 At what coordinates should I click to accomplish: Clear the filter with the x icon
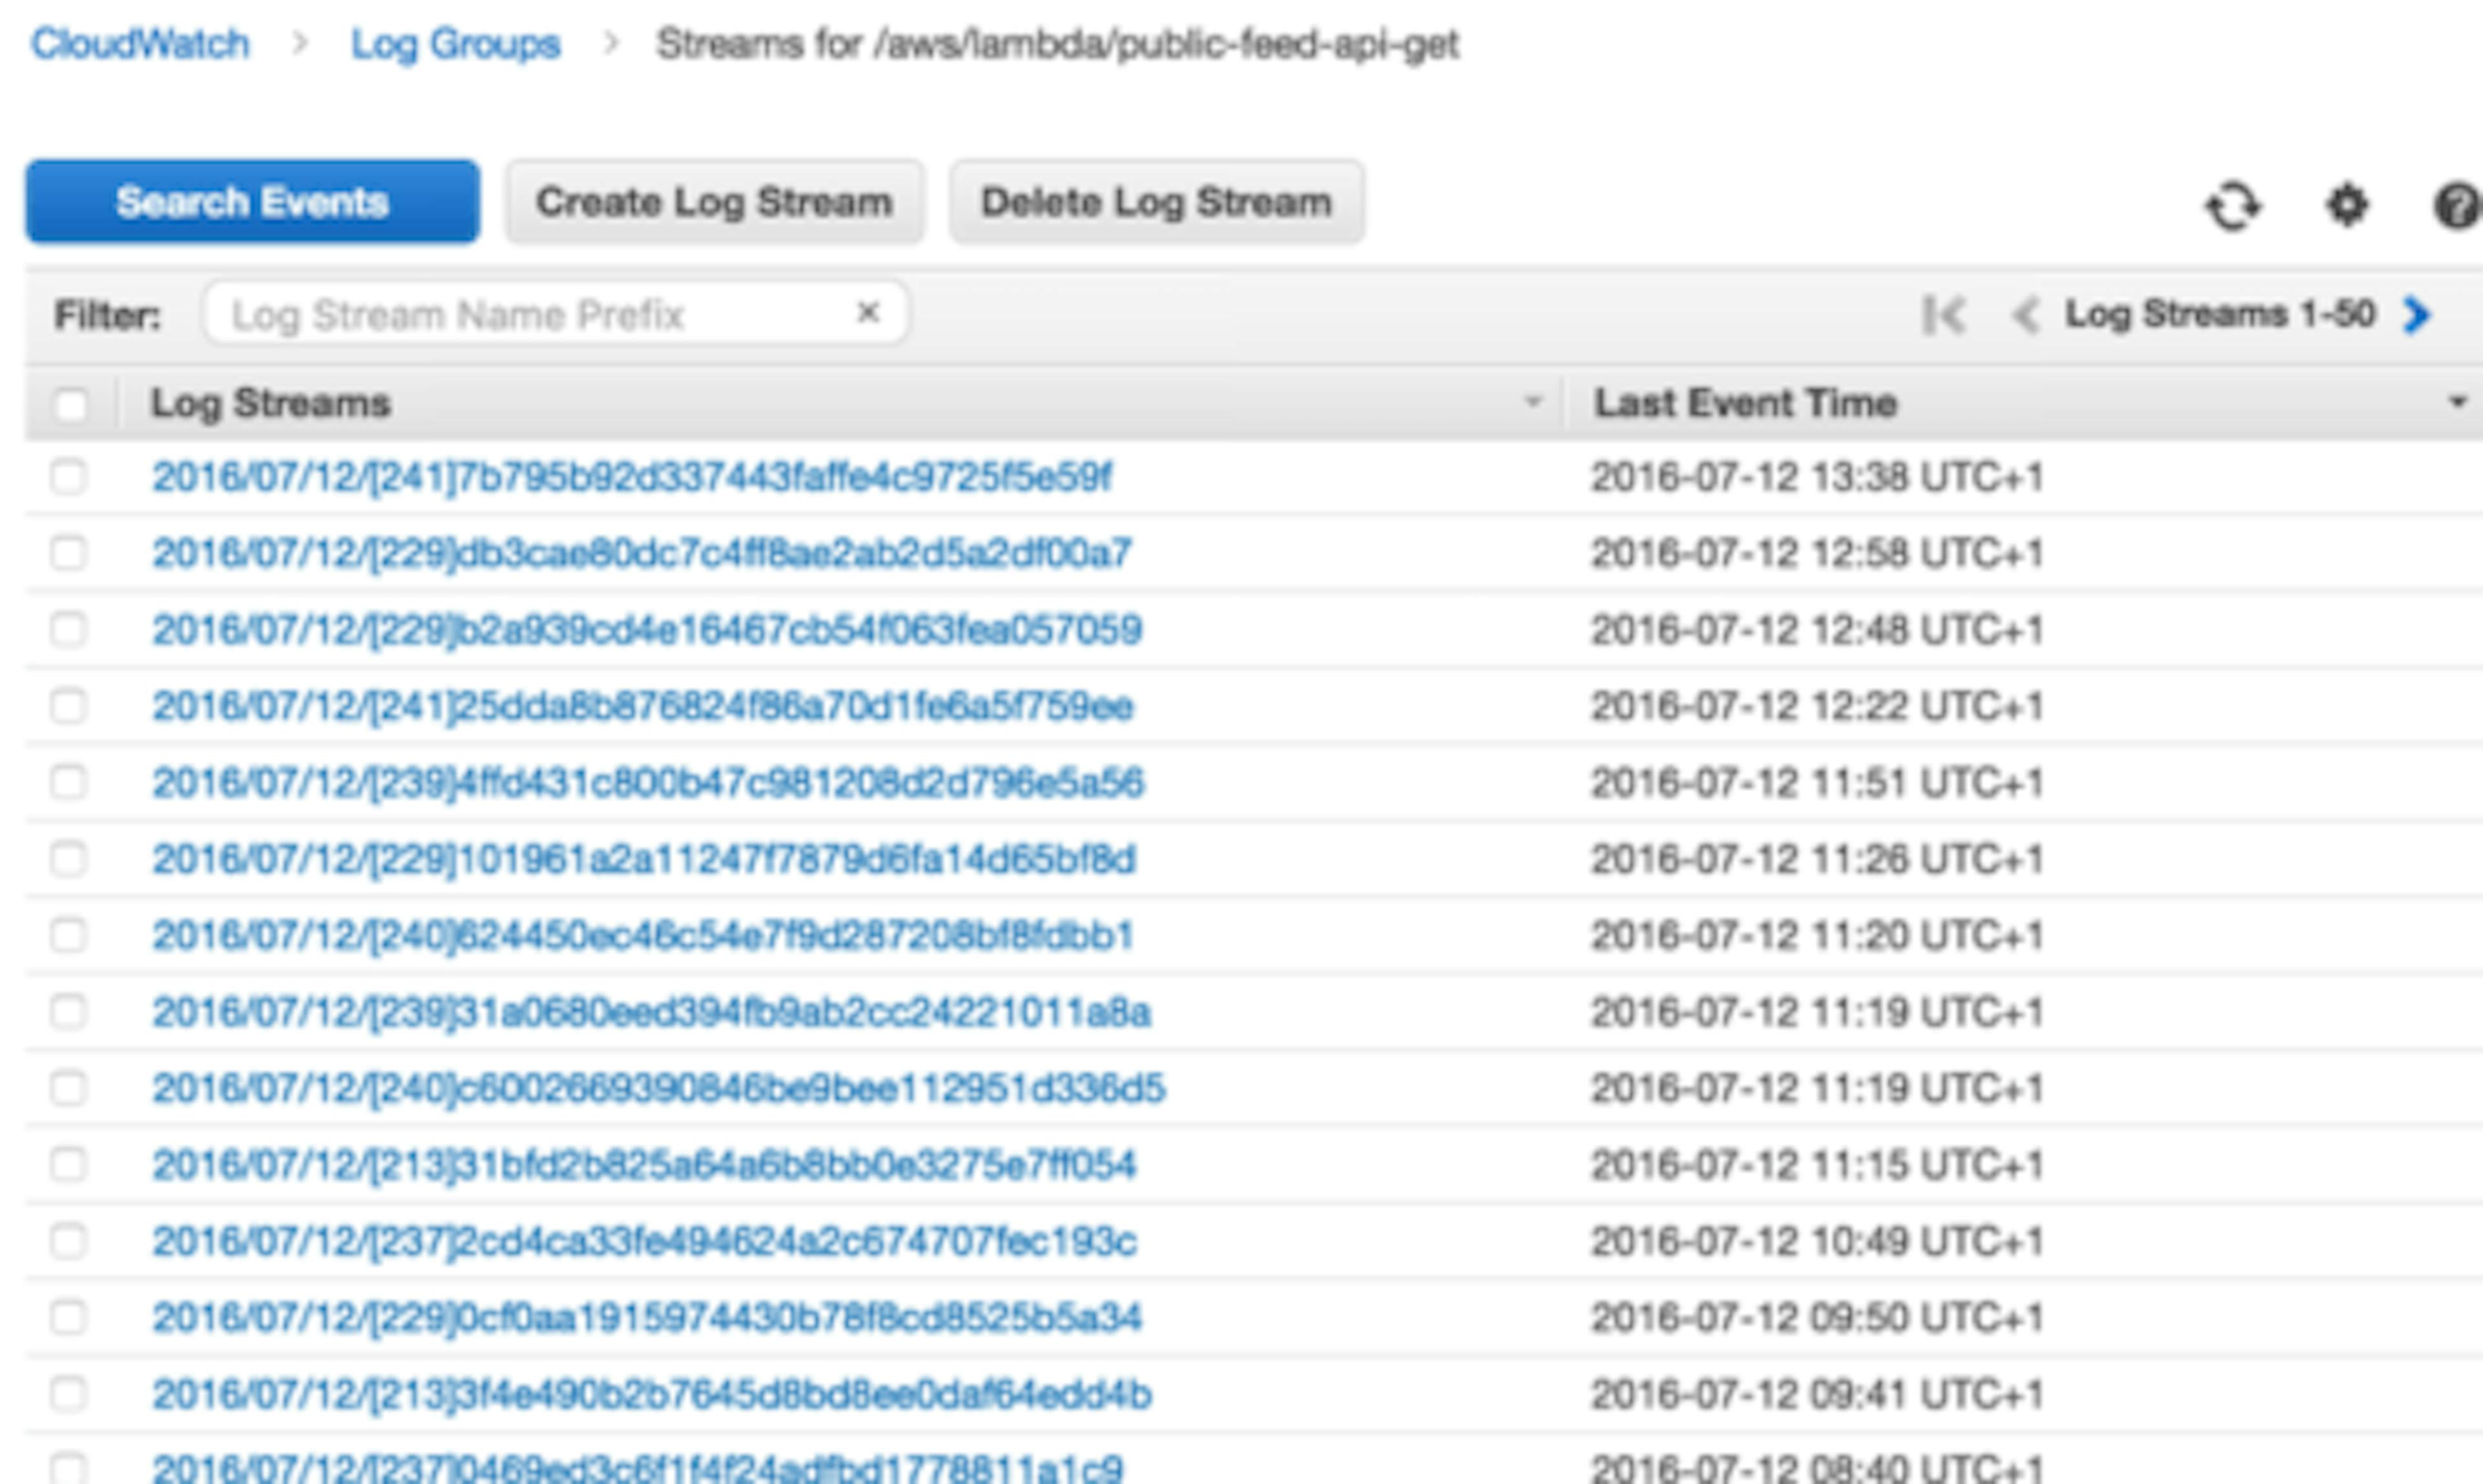(x=866, y=313)
